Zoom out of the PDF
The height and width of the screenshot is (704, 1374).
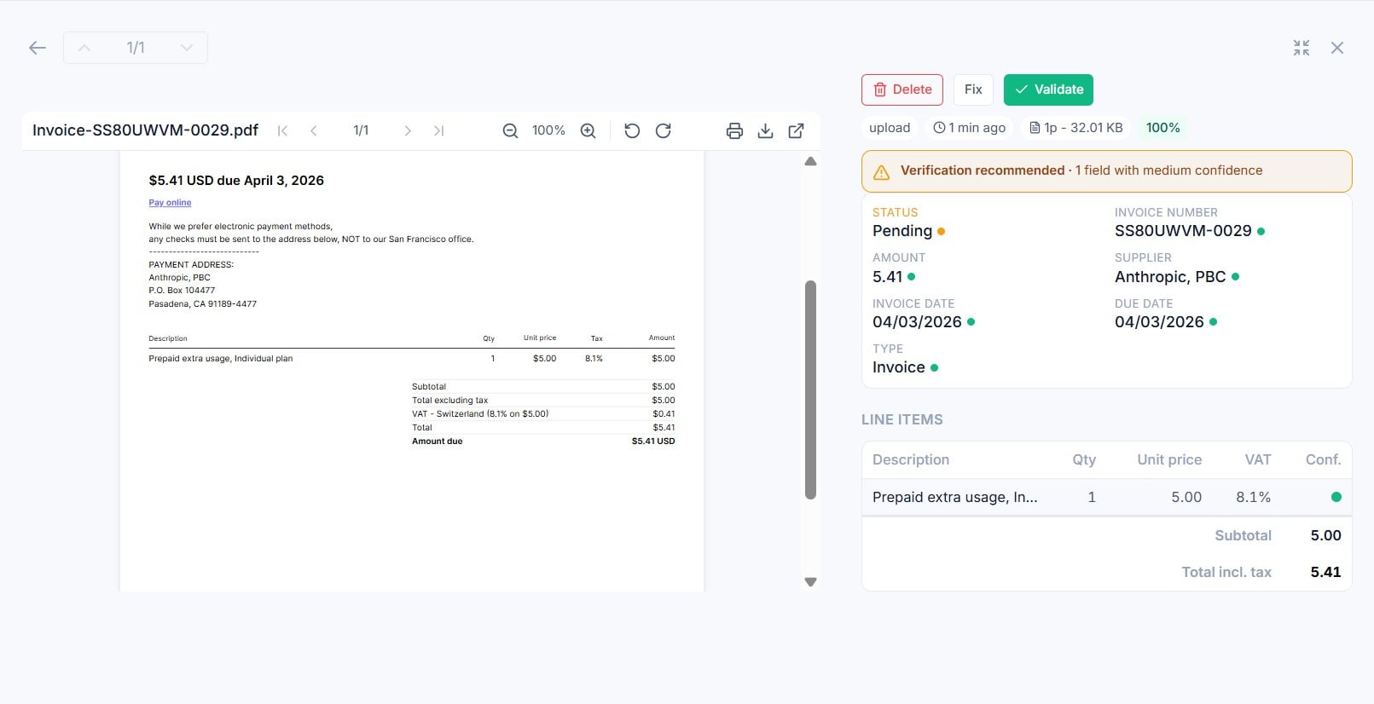tap(510, 130)
